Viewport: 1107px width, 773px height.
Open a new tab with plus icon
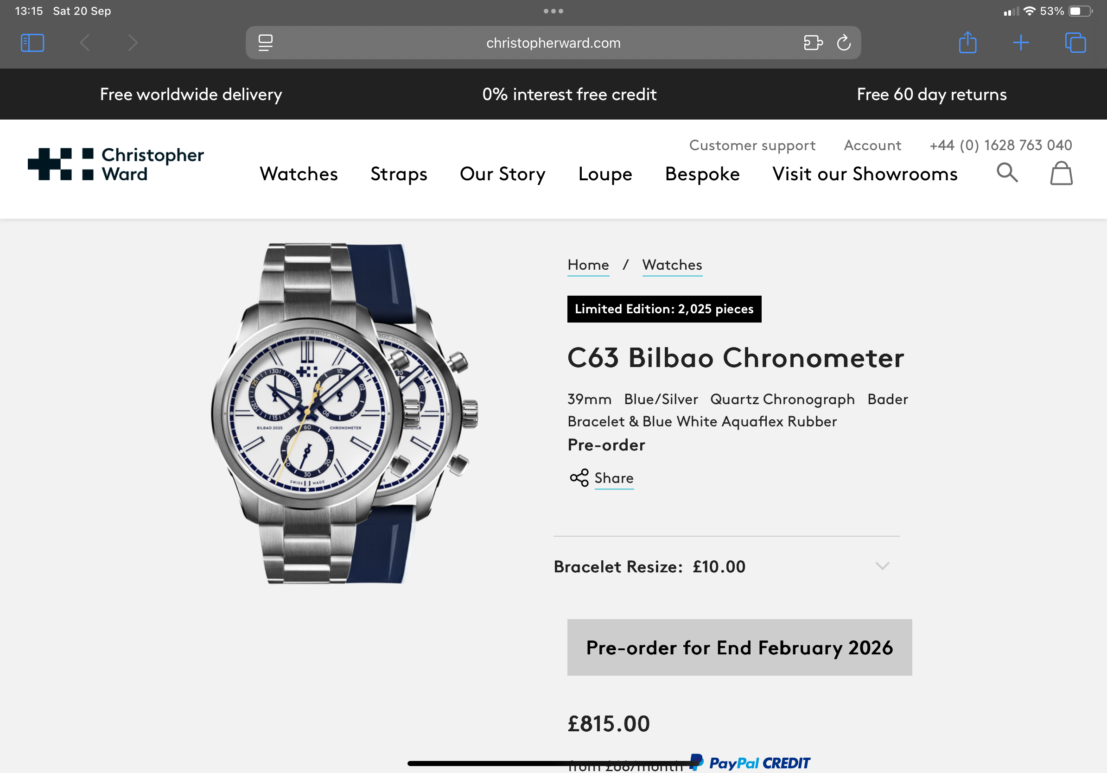coord(1020,43)
